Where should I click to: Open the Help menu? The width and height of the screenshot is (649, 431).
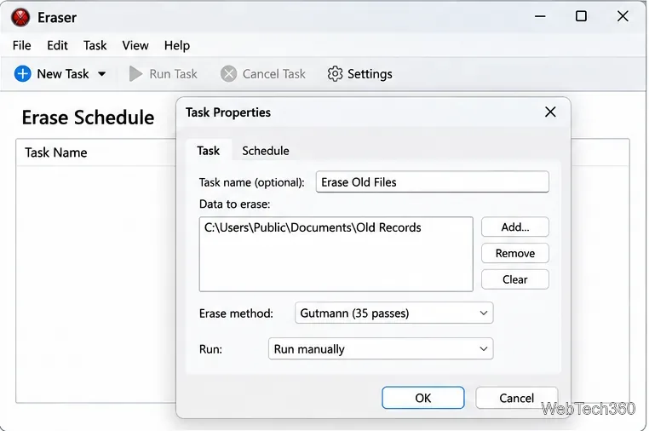coord(177,45)
